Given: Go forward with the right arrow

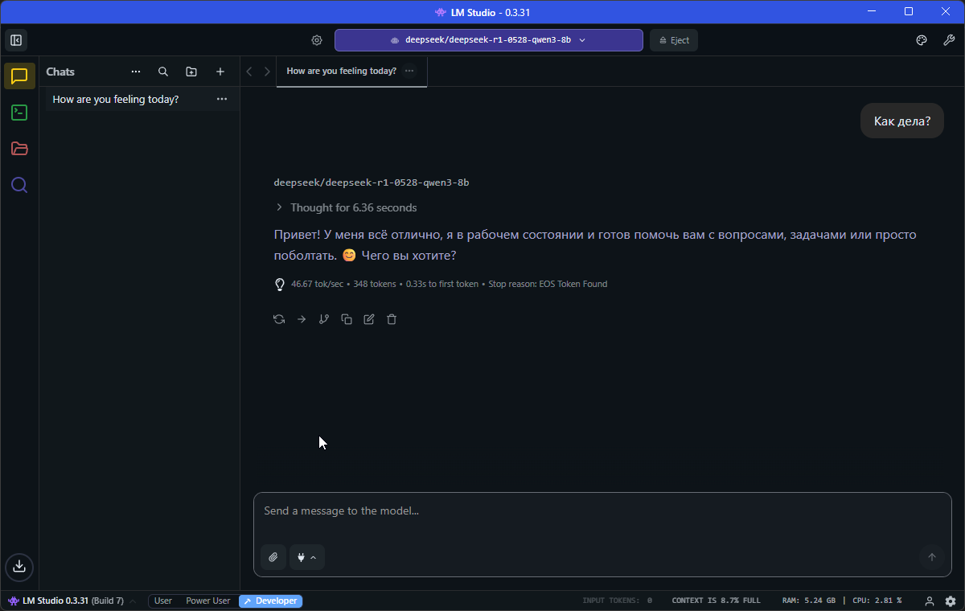Looking at the screenshot, I should [267, 72].
